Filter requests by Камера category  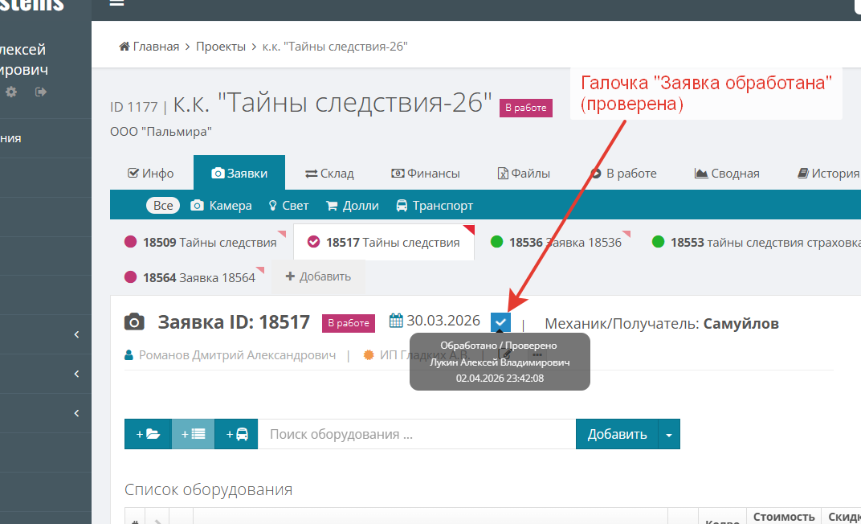point(221,205)
